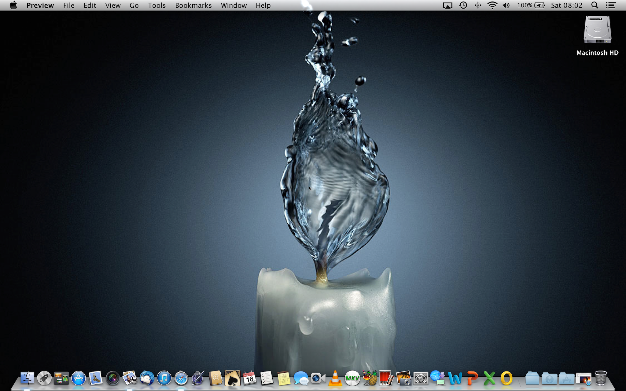Open the inkwell and quill app
626x391 pixels.
click(198, 378)
